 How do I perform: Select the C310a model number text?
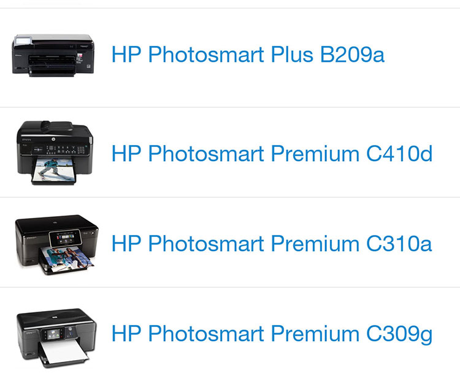399,243
